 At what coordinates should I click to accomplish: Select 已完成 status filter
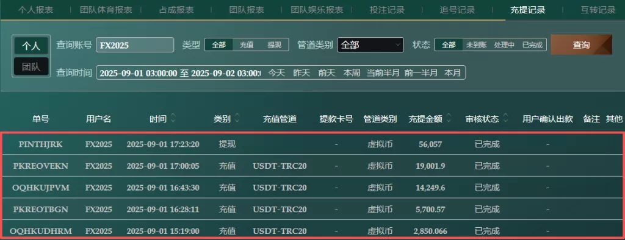click(532, 45)
